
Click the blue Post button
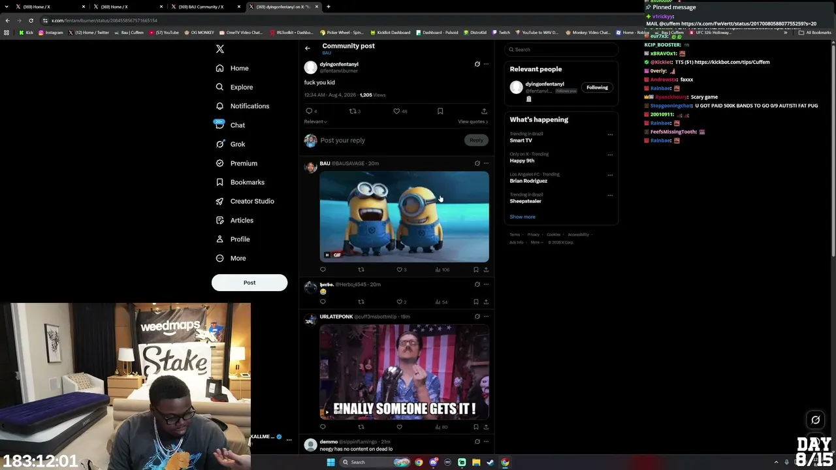249,283
